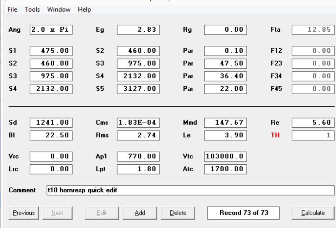Open the Help menu
Screen dimensions: 336x228
[85, 9]
